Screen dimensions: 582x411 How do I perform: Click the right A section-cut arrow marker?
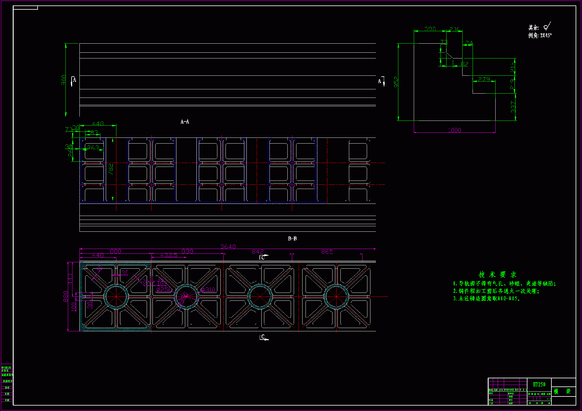tap(382, 81)
